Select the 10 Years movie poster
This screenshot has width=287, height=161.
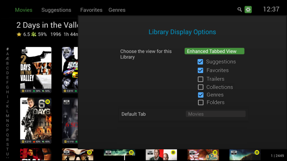pos(203,155)
